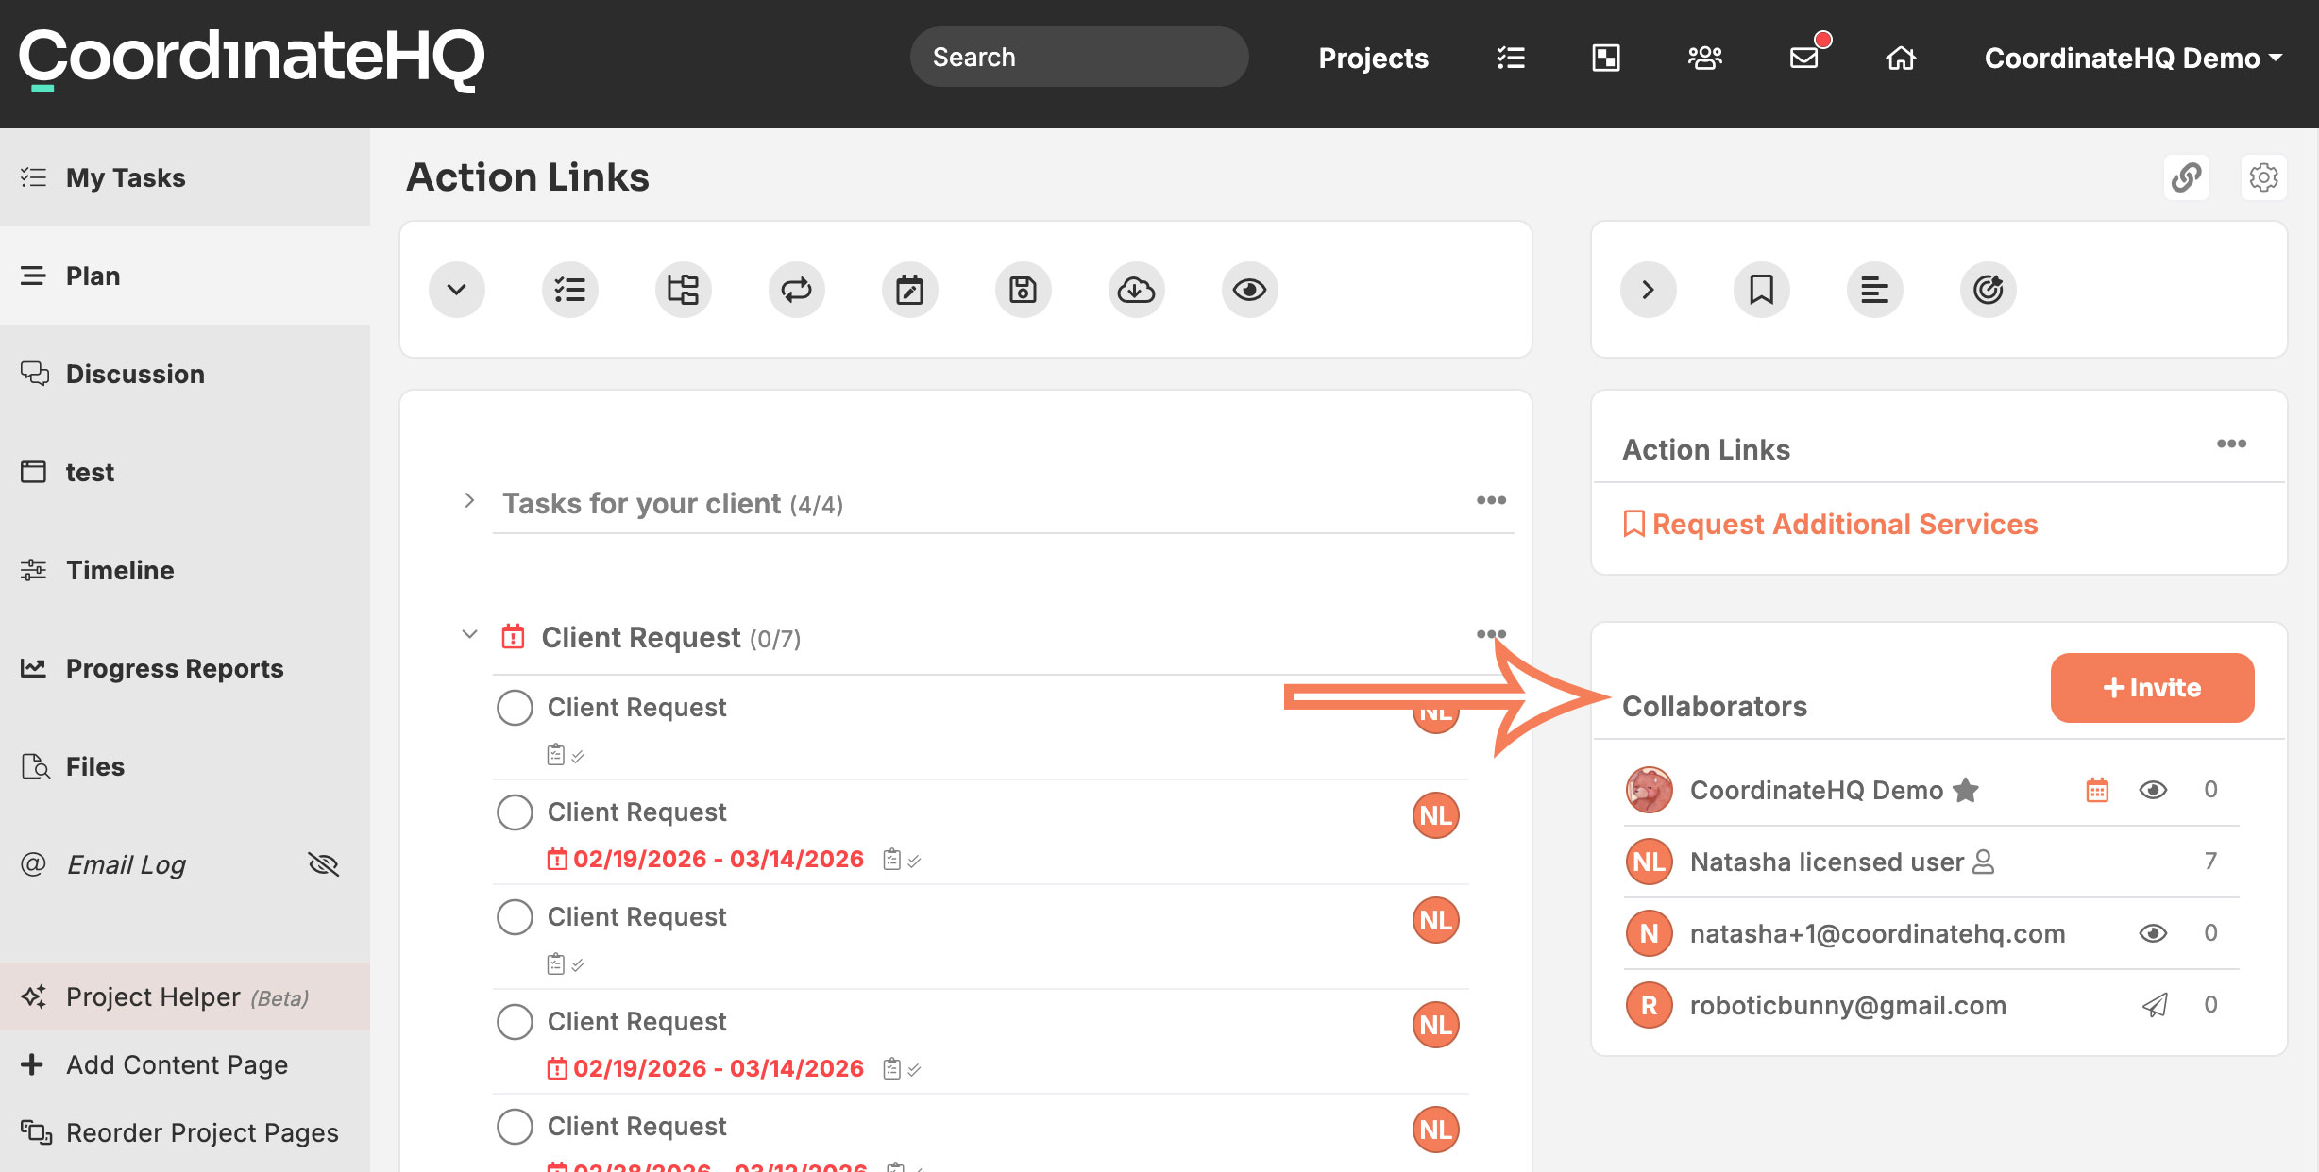Click paper plane icon for roboticbunny@gmail.com

tap(2155, 1005)
